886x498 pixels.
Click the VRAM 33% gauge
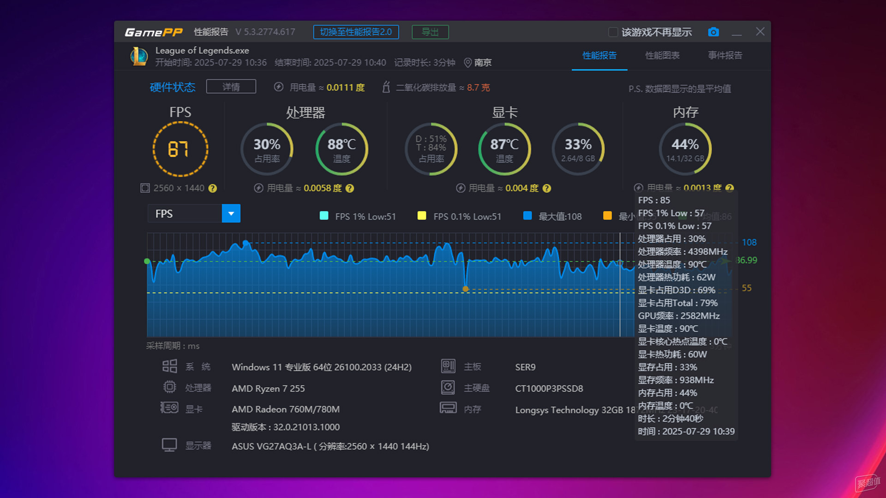(x=578, y=149)
